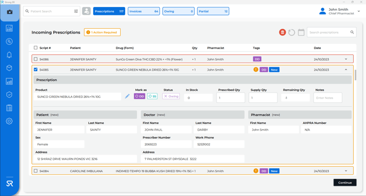Toggle Mark as DD option
The image size is (366, 196).
(139, 96)
